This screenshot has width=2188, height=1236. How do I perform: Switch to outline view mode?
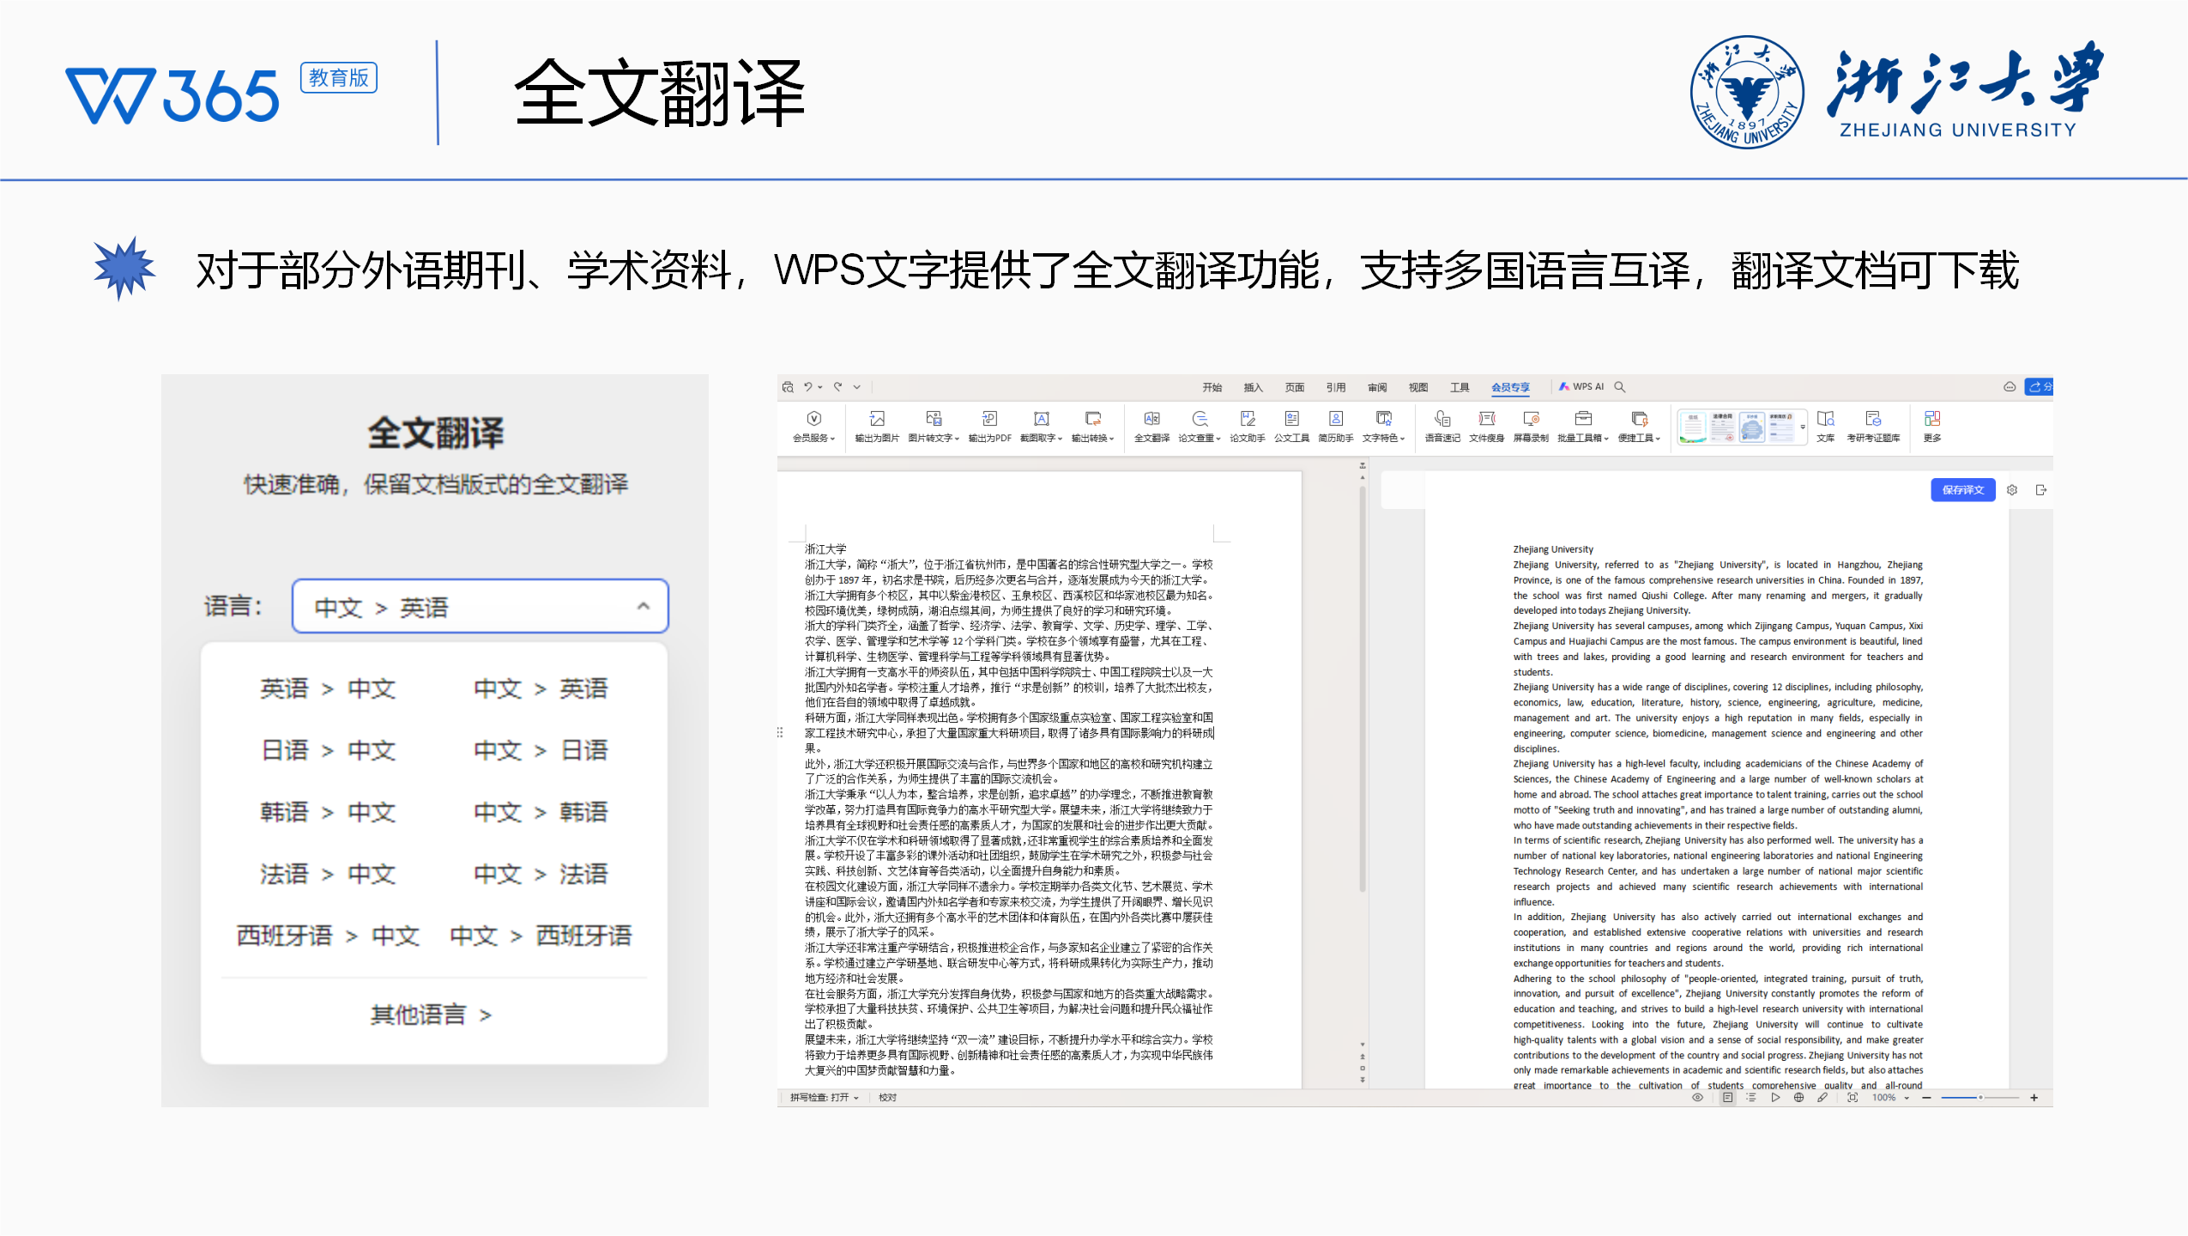1750,1098
